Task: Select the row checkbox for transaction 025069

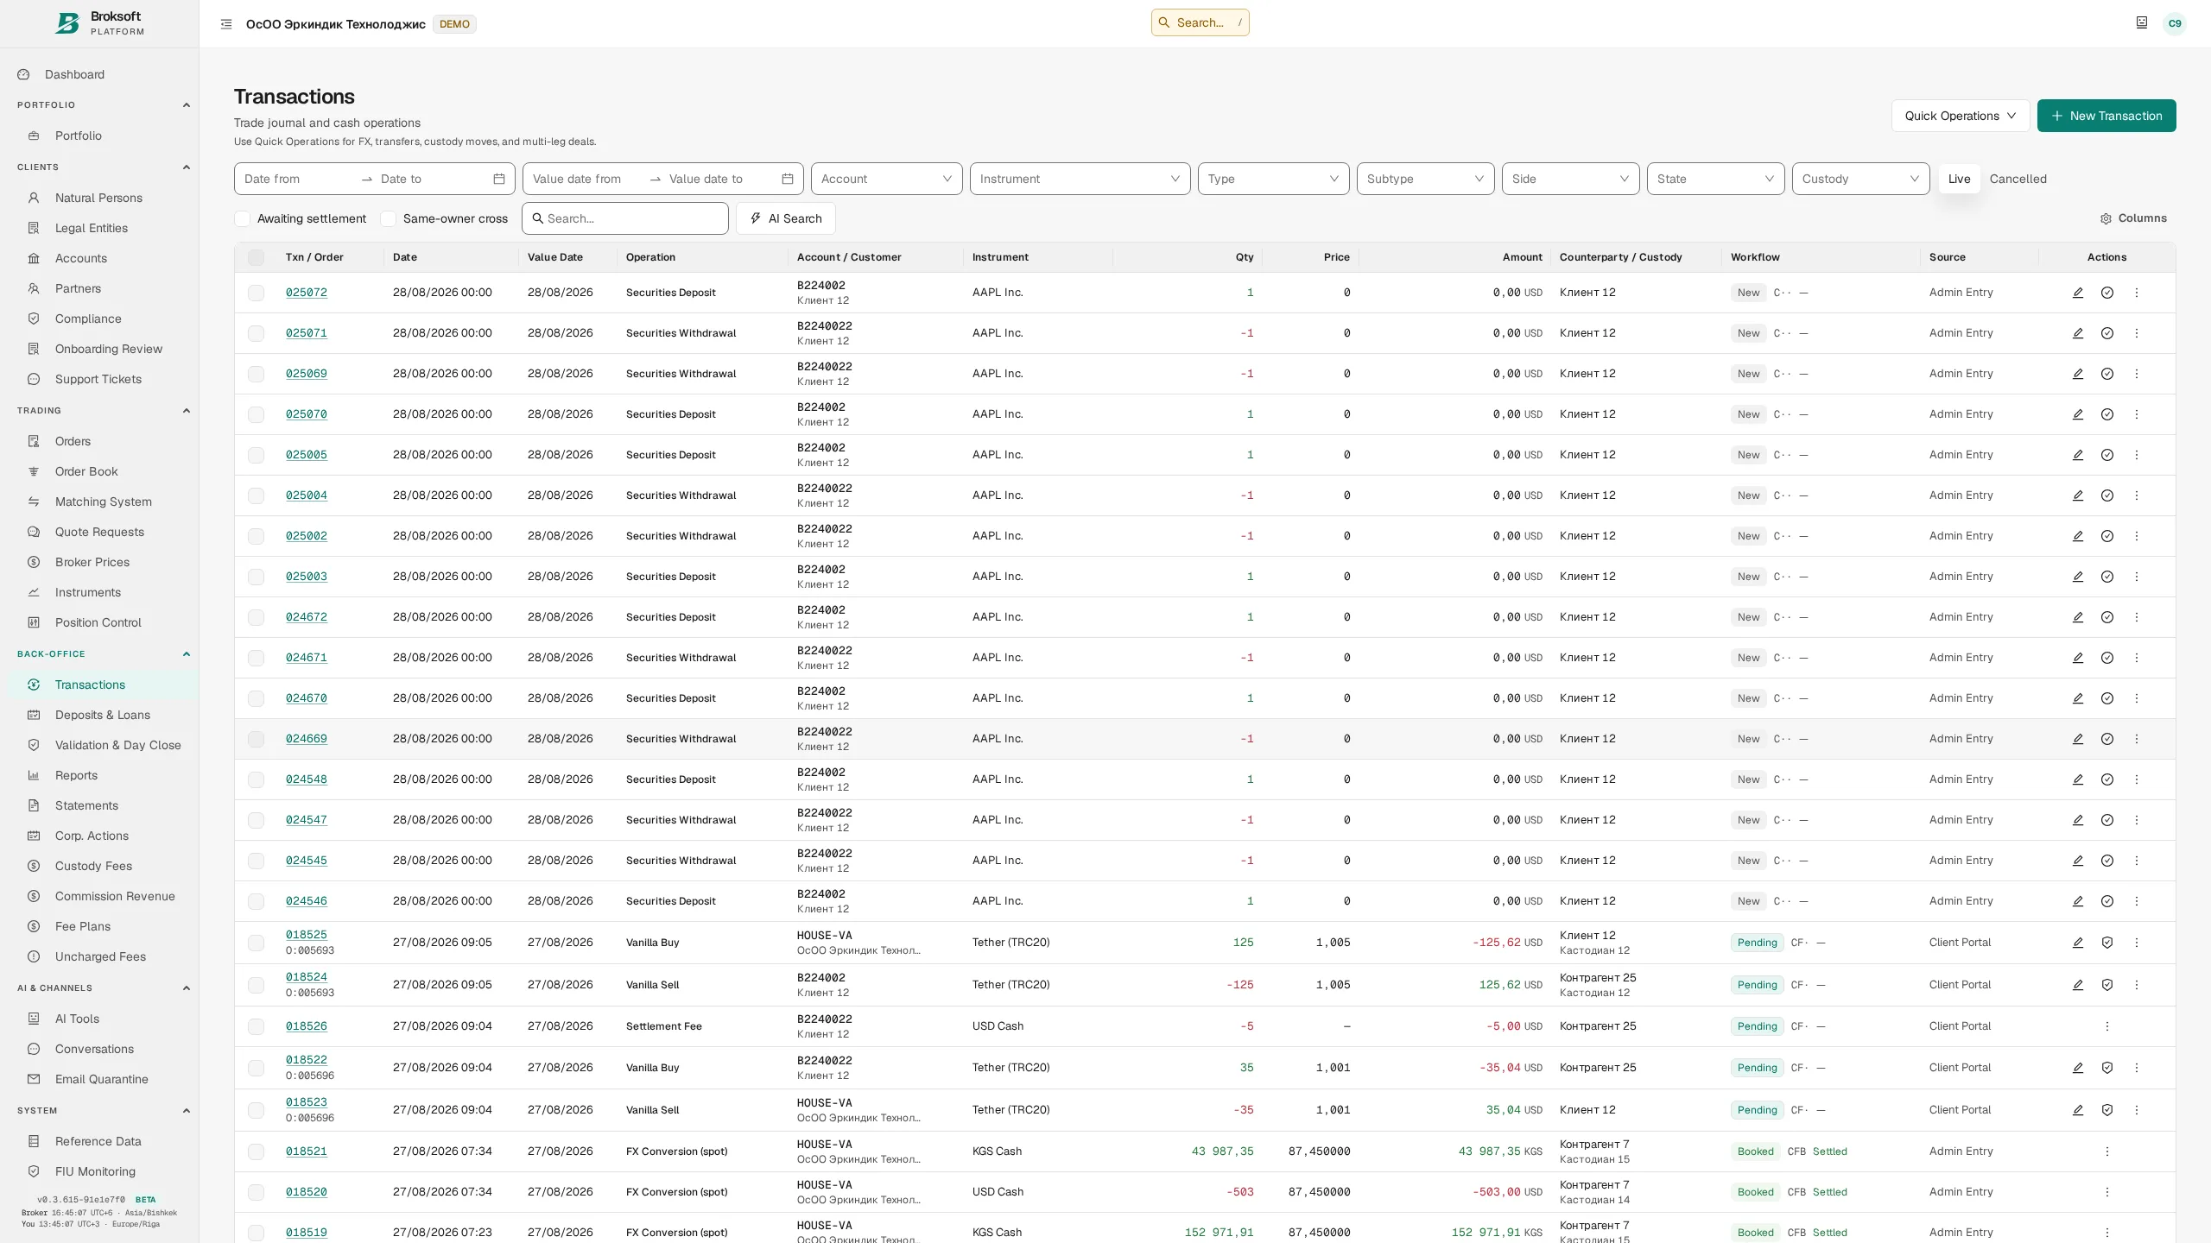Action: 257,374
